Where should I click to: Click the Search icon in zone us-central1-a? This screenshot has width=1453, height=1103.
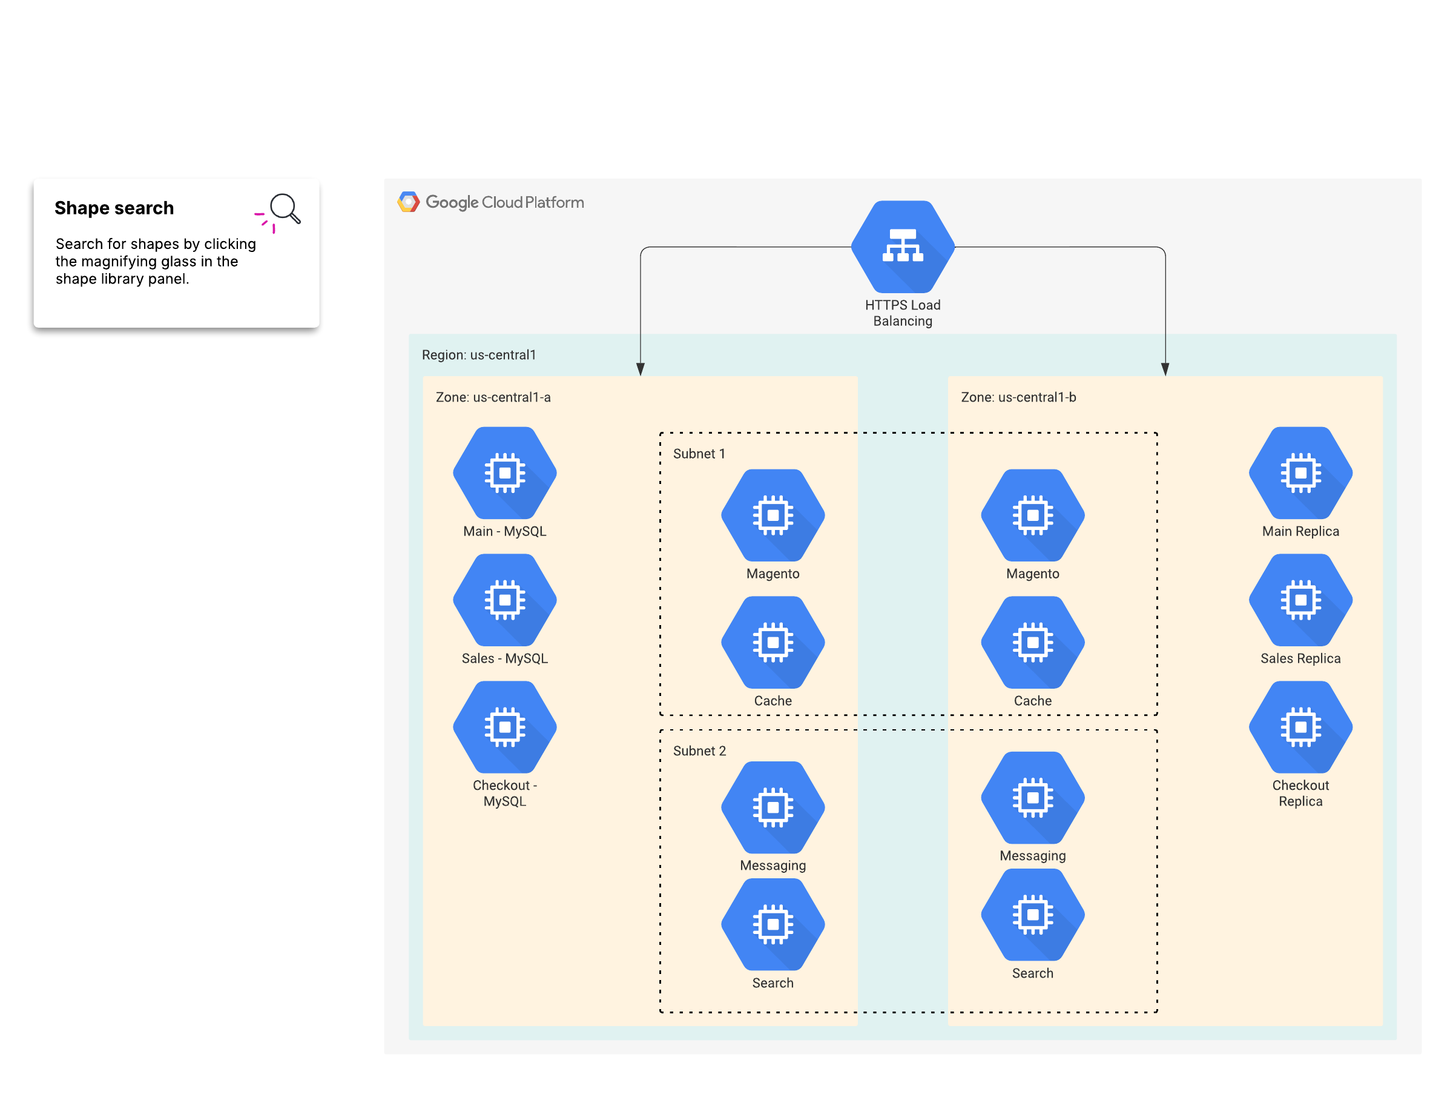pos(773,924)
